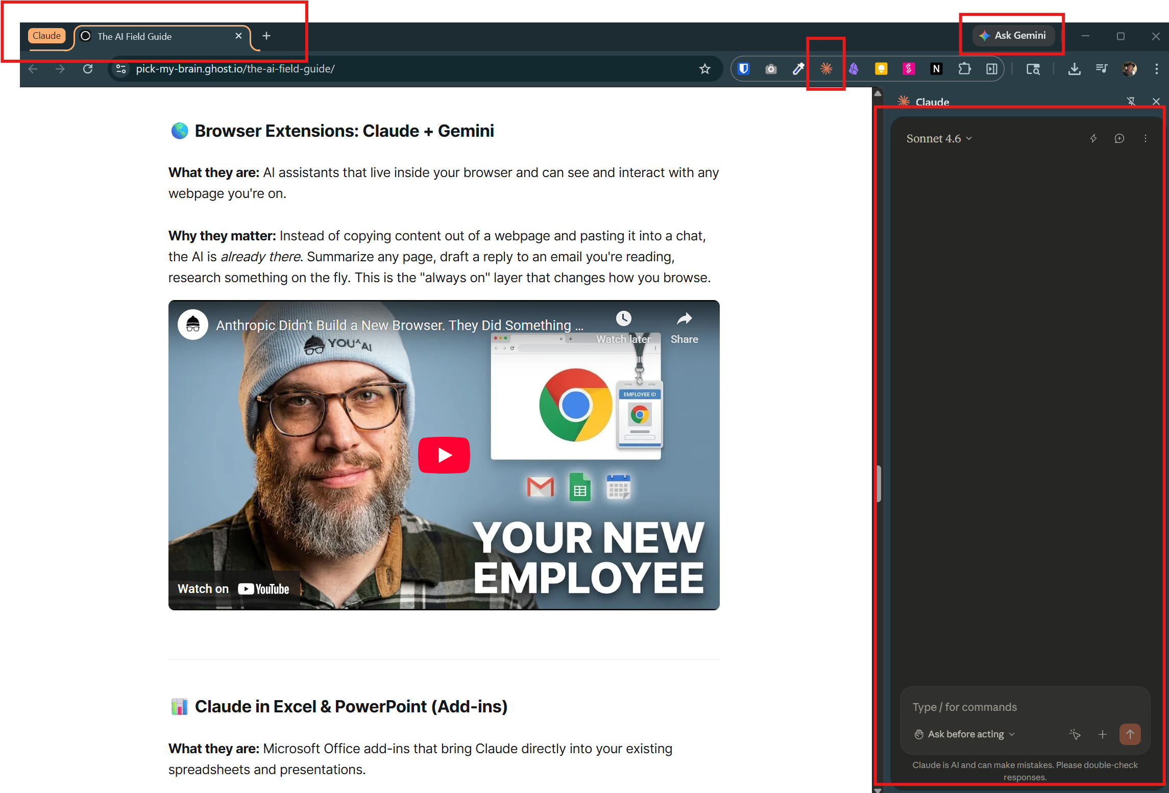Bookmark the current page with the star icon
Screen dimensions: 1169x793
[705, 68]
